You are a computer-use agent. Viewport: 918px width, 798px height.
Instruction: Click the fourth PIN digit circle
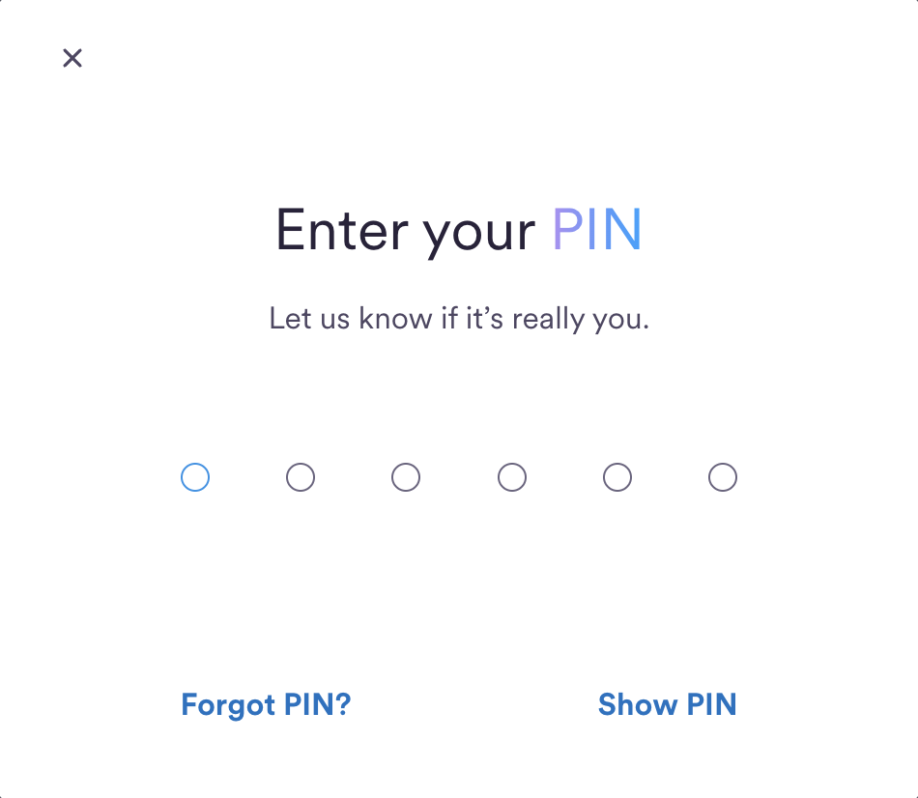512,477
